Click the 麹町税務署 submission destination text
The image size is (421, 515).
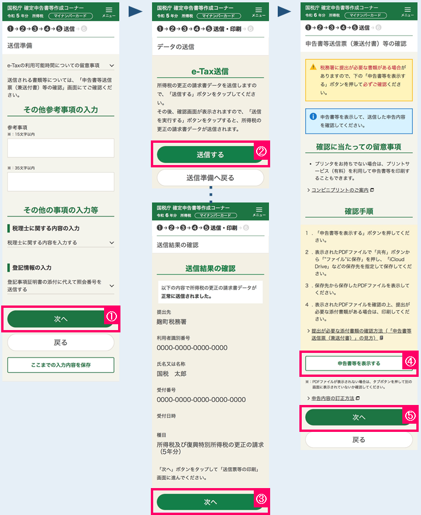point(171,322)
